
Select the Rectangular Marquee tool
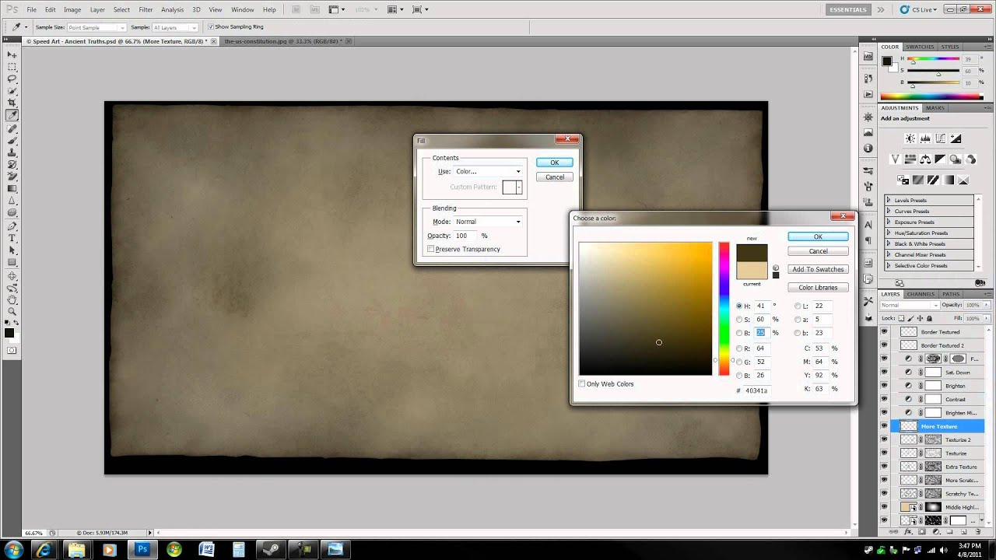point(12,67)
